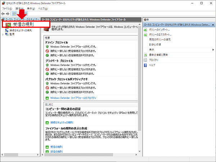Click the blue ヘルプ question mark icon
This screenshot has width=216, height=162.
[x=145, y=65]
